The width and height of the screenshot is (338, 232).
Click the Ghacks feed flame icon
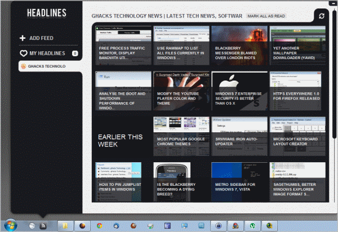coord(23,67)
